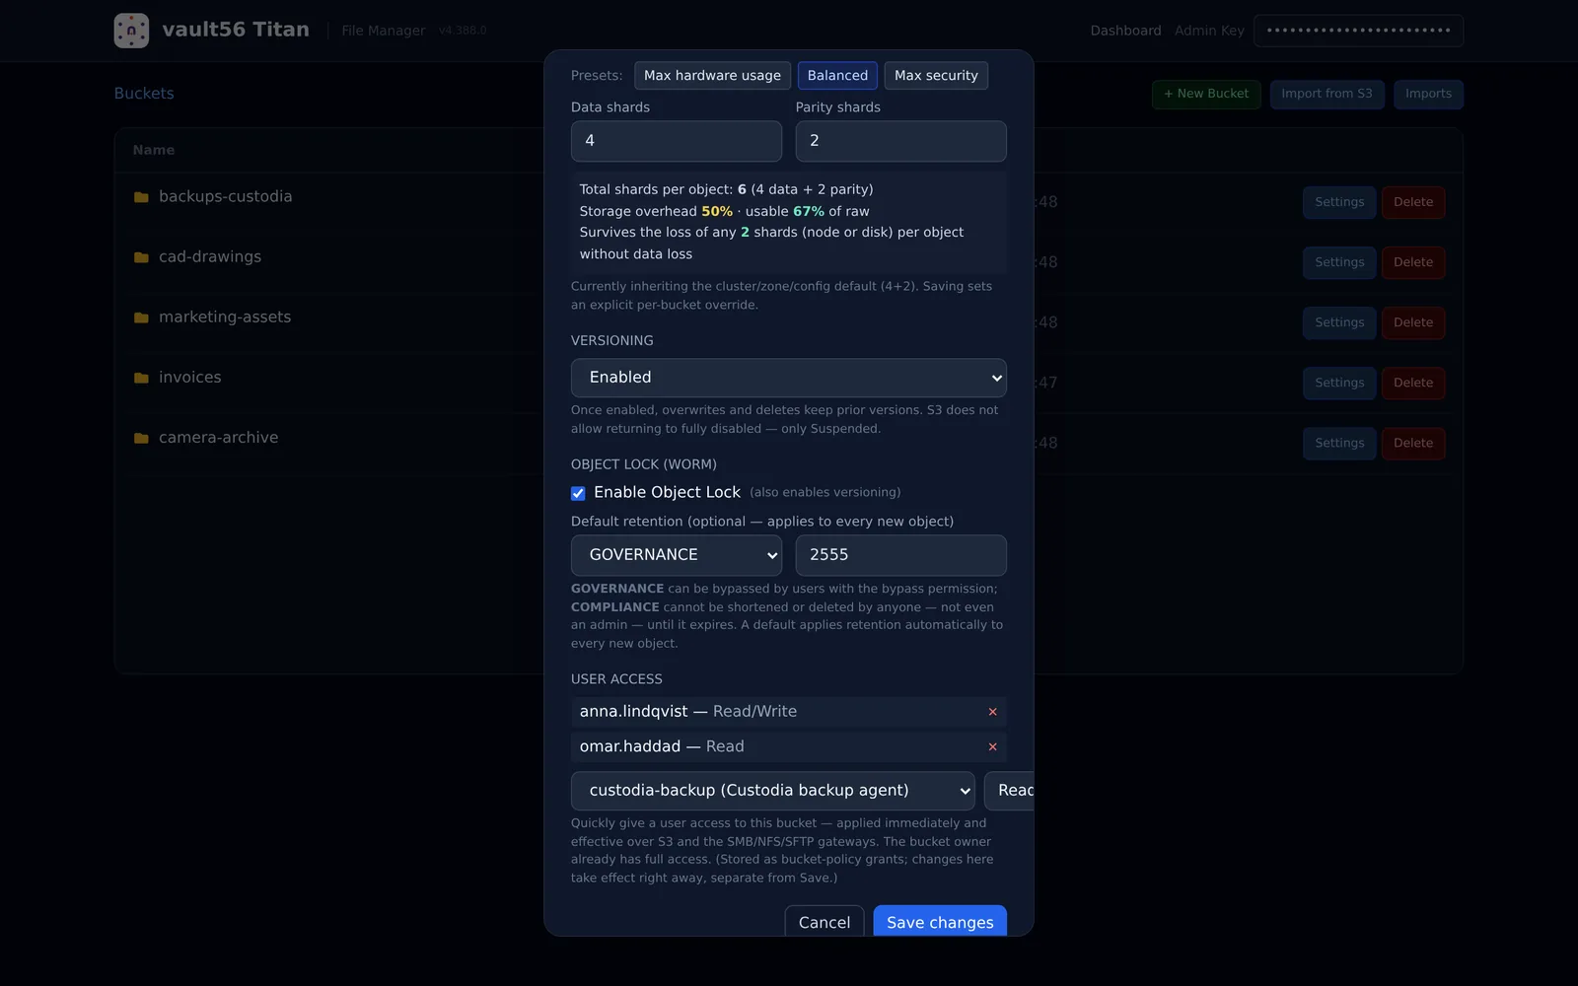Click the marketing-assets folder icon
The image size is (1578, 986).
[x=141, y=317]
